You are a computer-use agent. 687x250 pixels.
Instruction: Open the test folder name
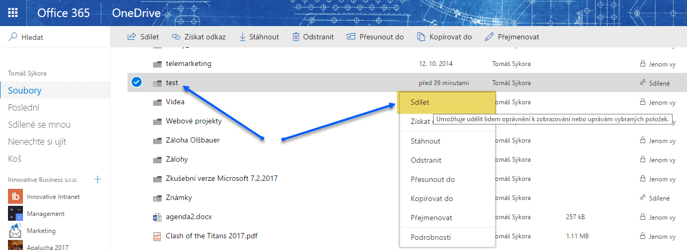pos(172,82)
